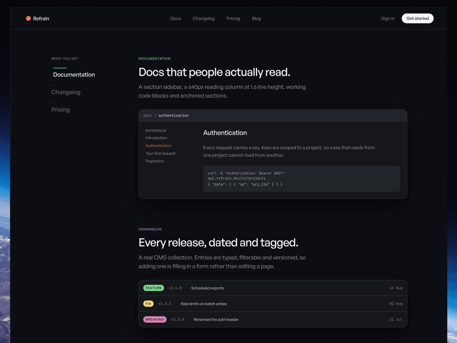Open the Scheduled exports changelog entry
The width and height of the screenshot is (457, 343).
click(x=273, y=288)
